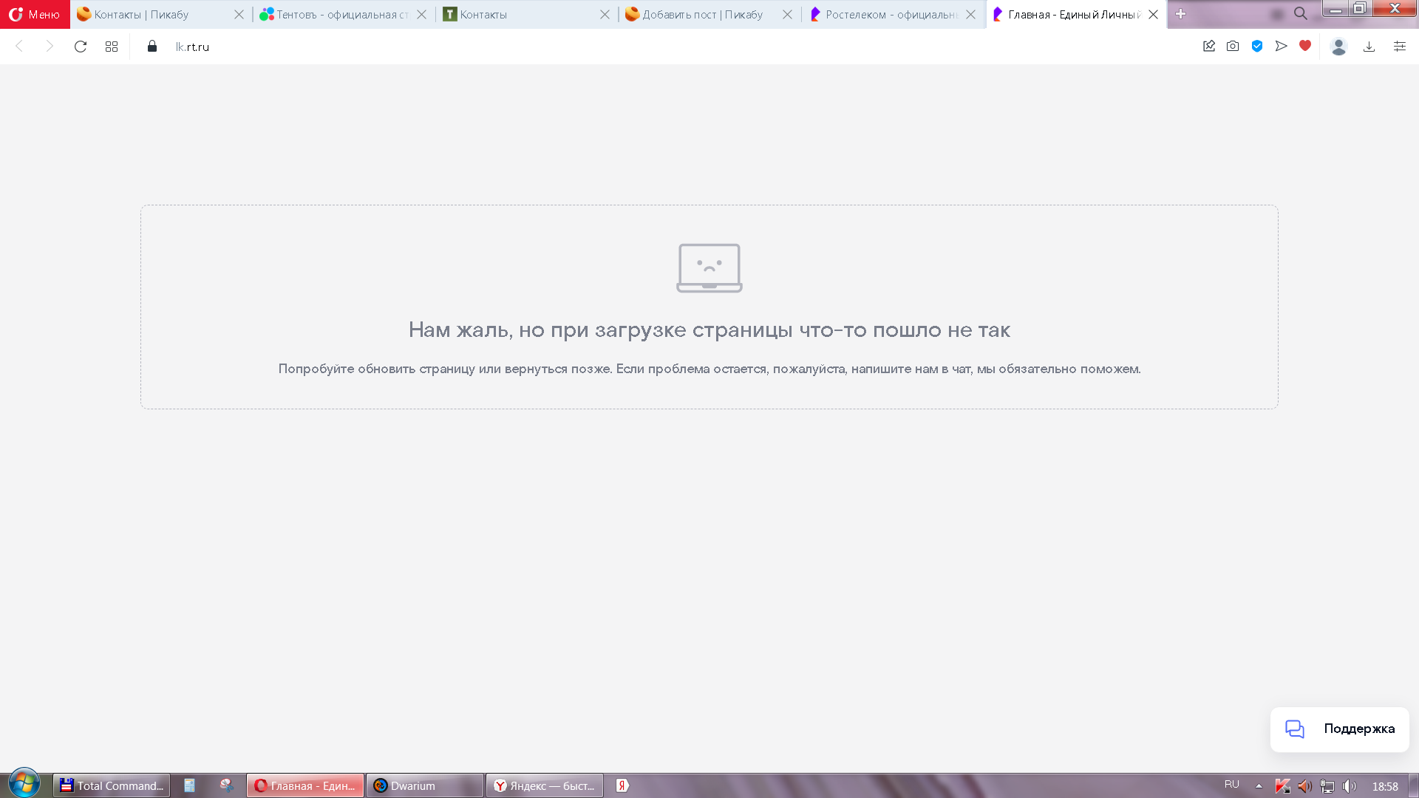Take a snapshot with the camera icon
This screenshot has height=798, width=1419.
pos(1233,47)
